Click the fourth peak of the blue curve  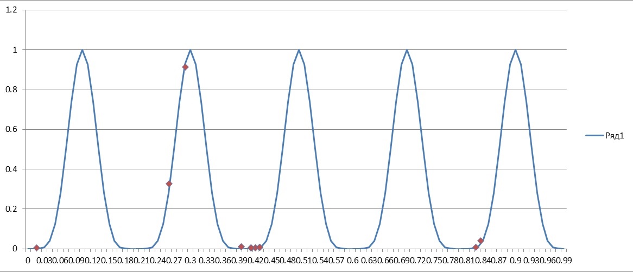coord(407,50)
